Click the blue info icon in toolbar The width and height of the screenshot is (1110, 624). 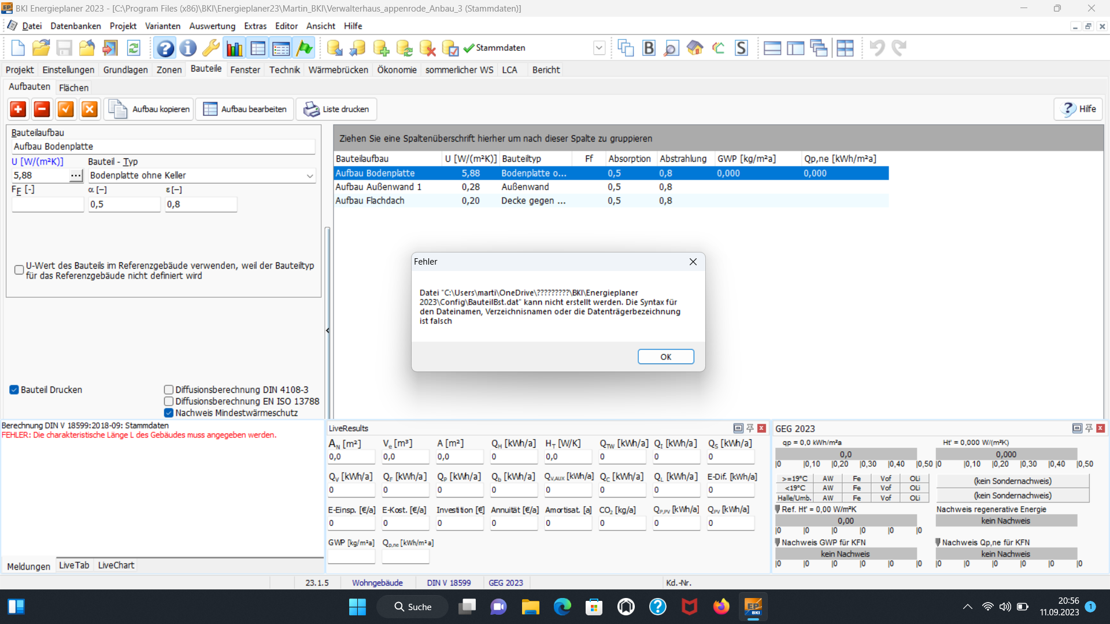tap(188, 48)
